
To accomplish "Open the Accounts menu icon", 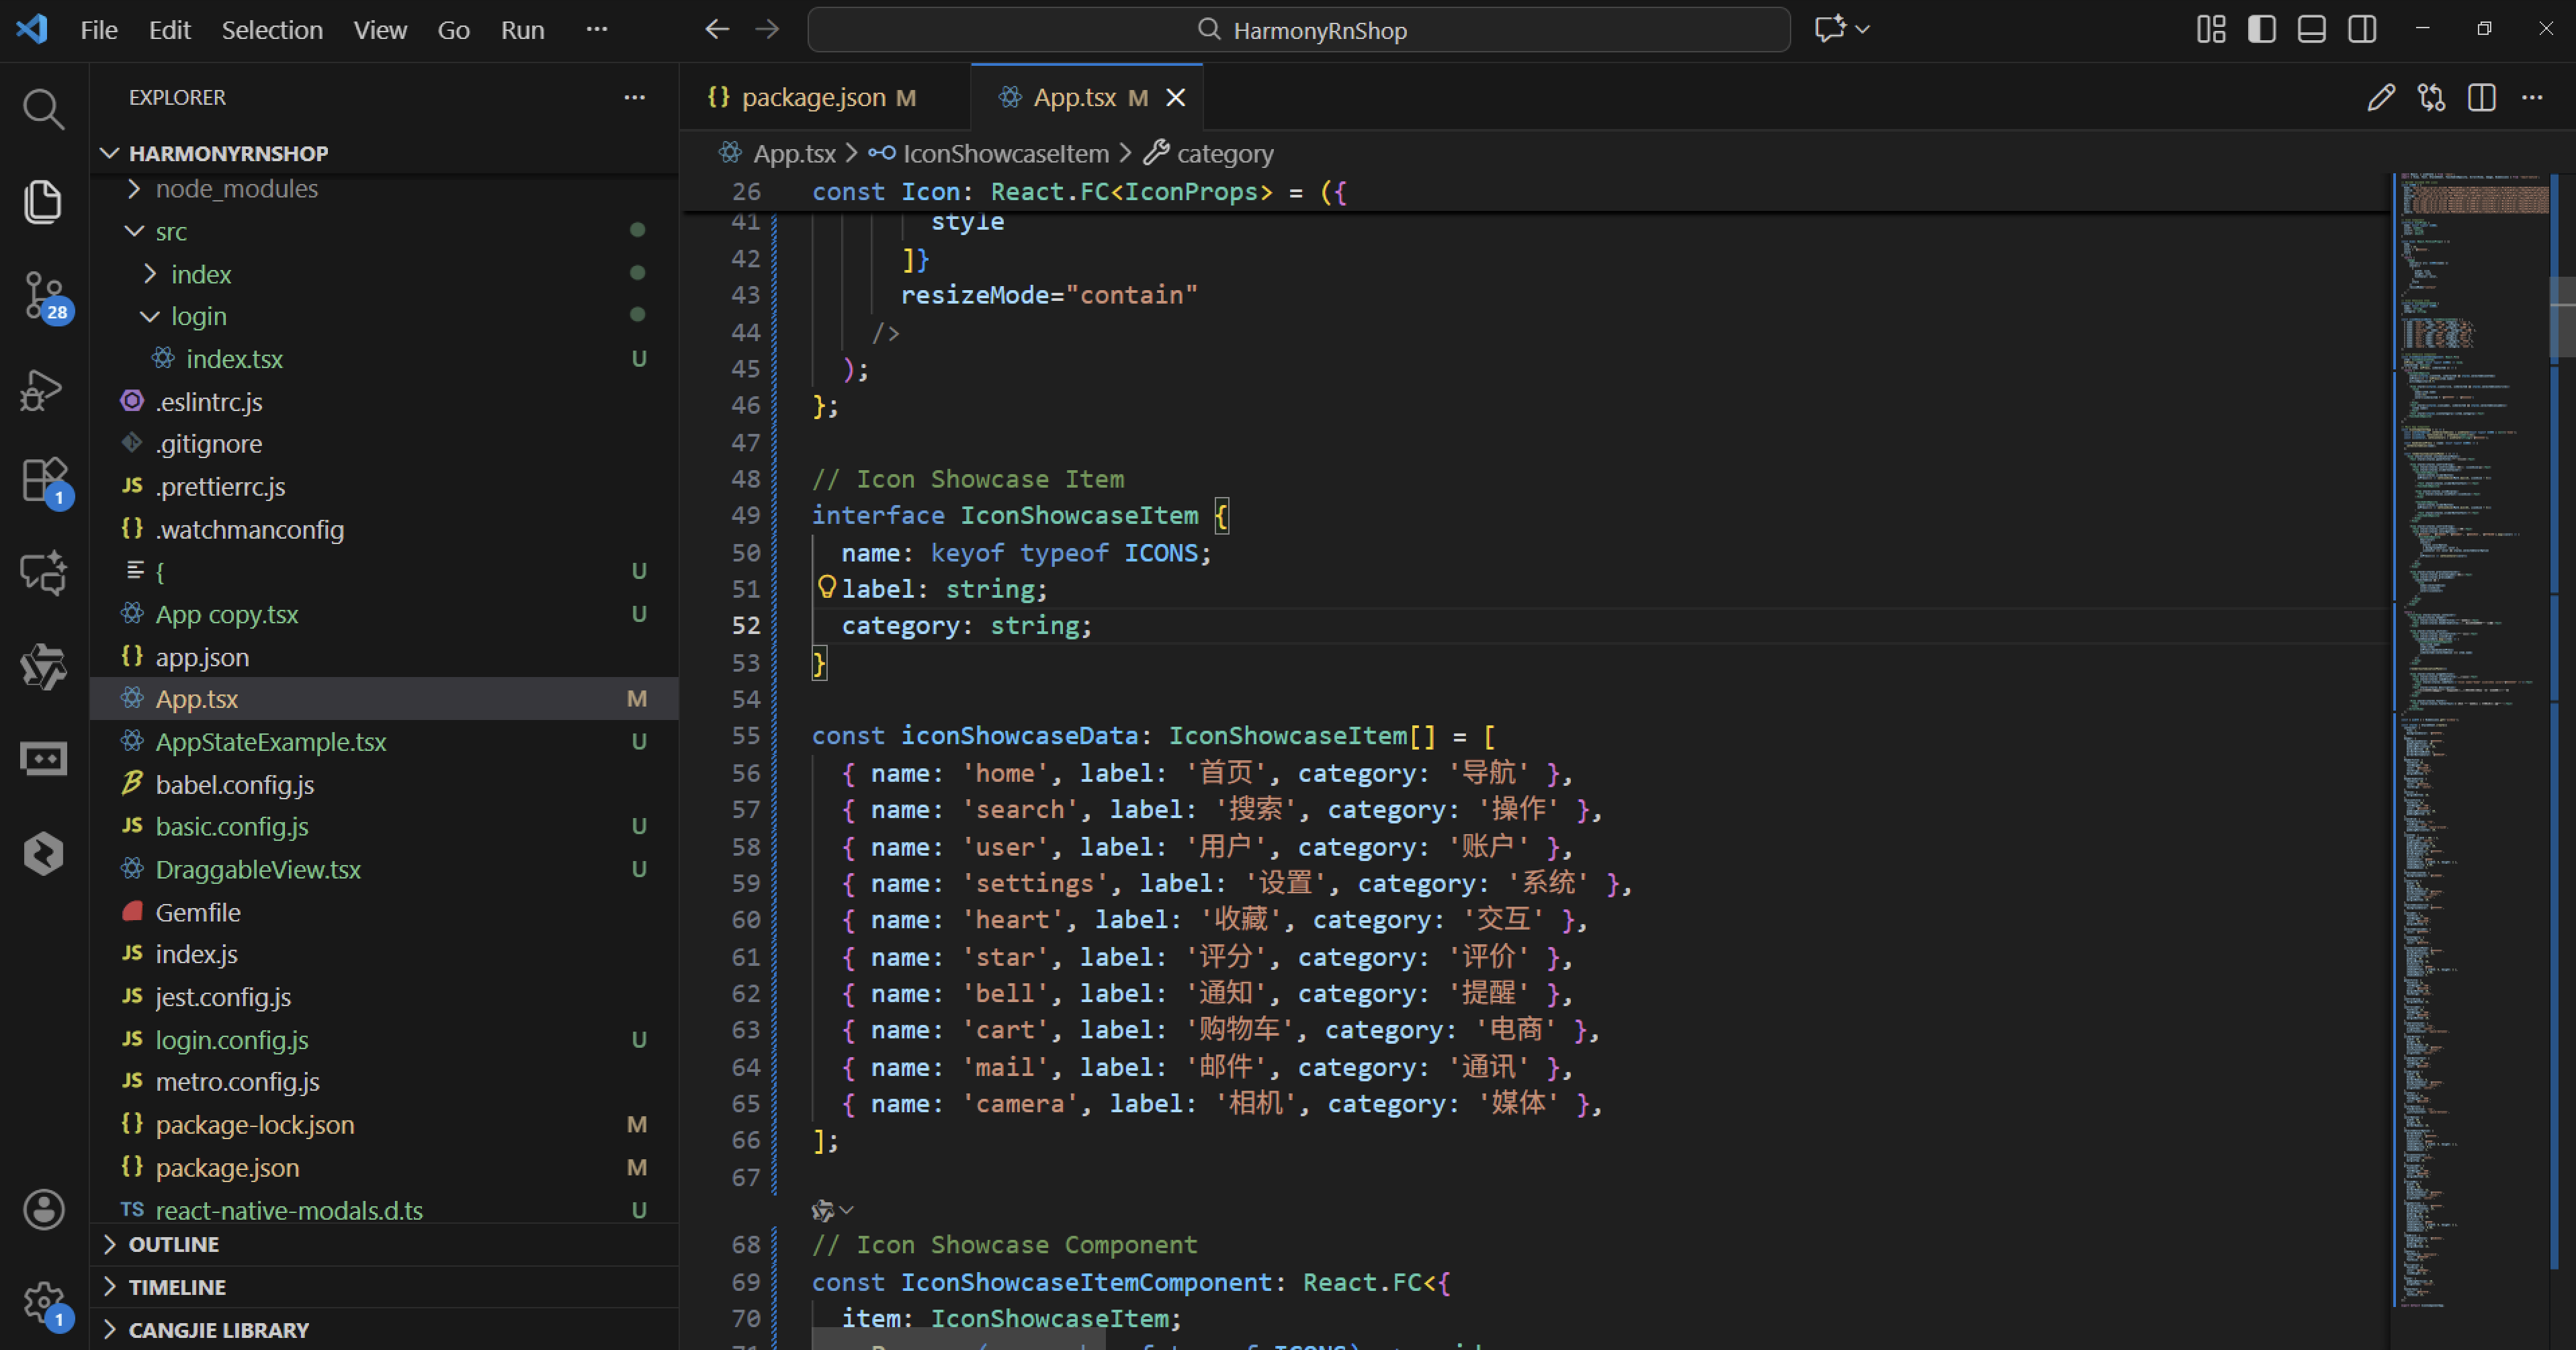I will 43,1210.
